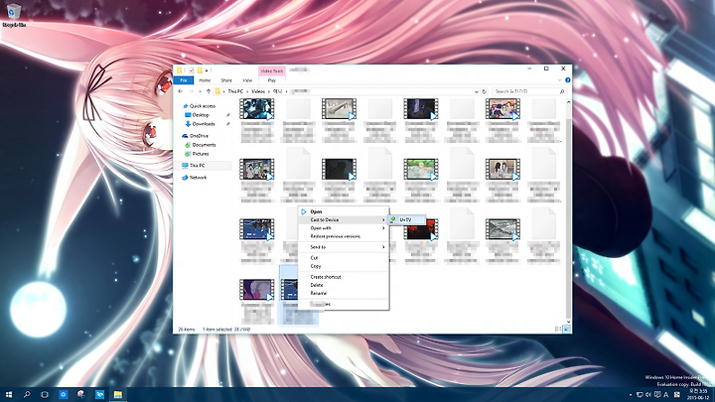This screenshot has height=402, width=715.
Task: Open Customize Quick Access Toolbar dropdown
Action: [207, 70]
